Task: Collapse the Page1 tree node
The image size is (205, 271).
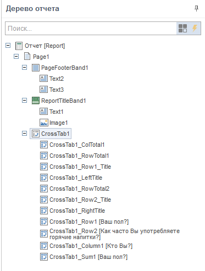Action: pyautogui.click(x=16, y=57)
